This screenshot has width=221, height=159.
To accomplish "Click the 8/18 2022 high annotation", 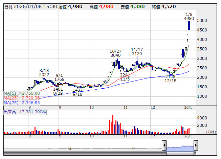I will (x=44, y=72).
